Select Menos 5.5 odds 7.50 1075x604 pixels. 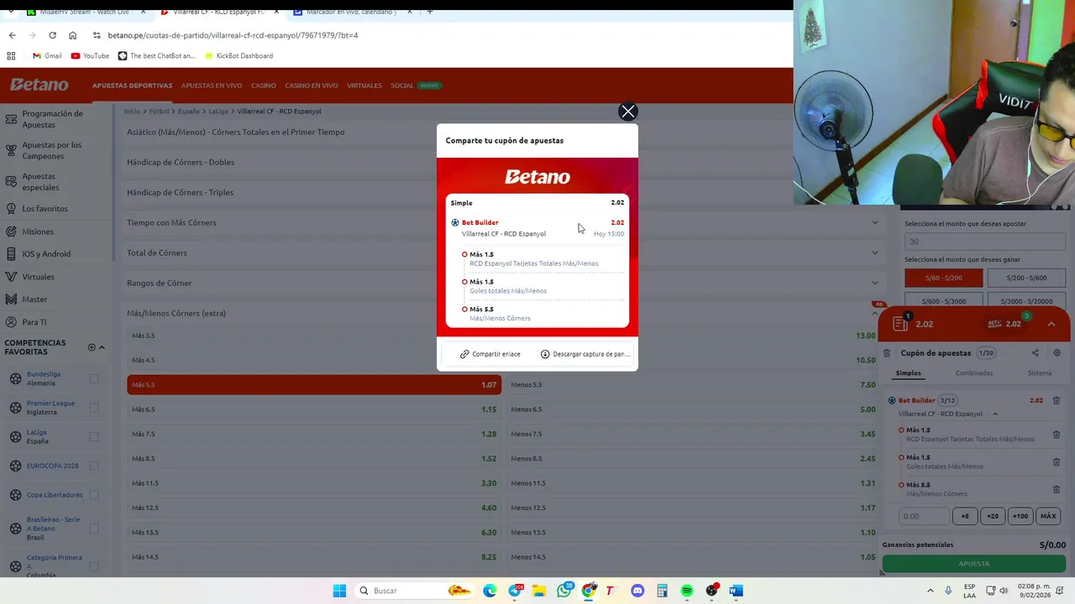(x=693, y=385)
